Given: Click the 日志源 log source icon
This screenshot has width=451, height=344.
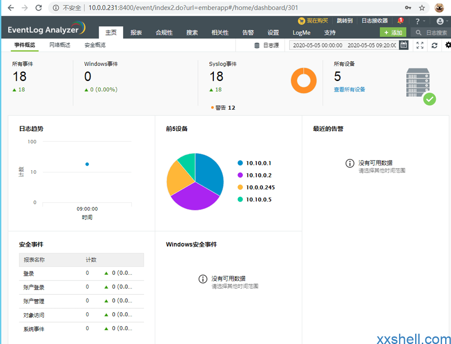Looking at the screenshot, I should pyautogui.click(x=258, y=45).
